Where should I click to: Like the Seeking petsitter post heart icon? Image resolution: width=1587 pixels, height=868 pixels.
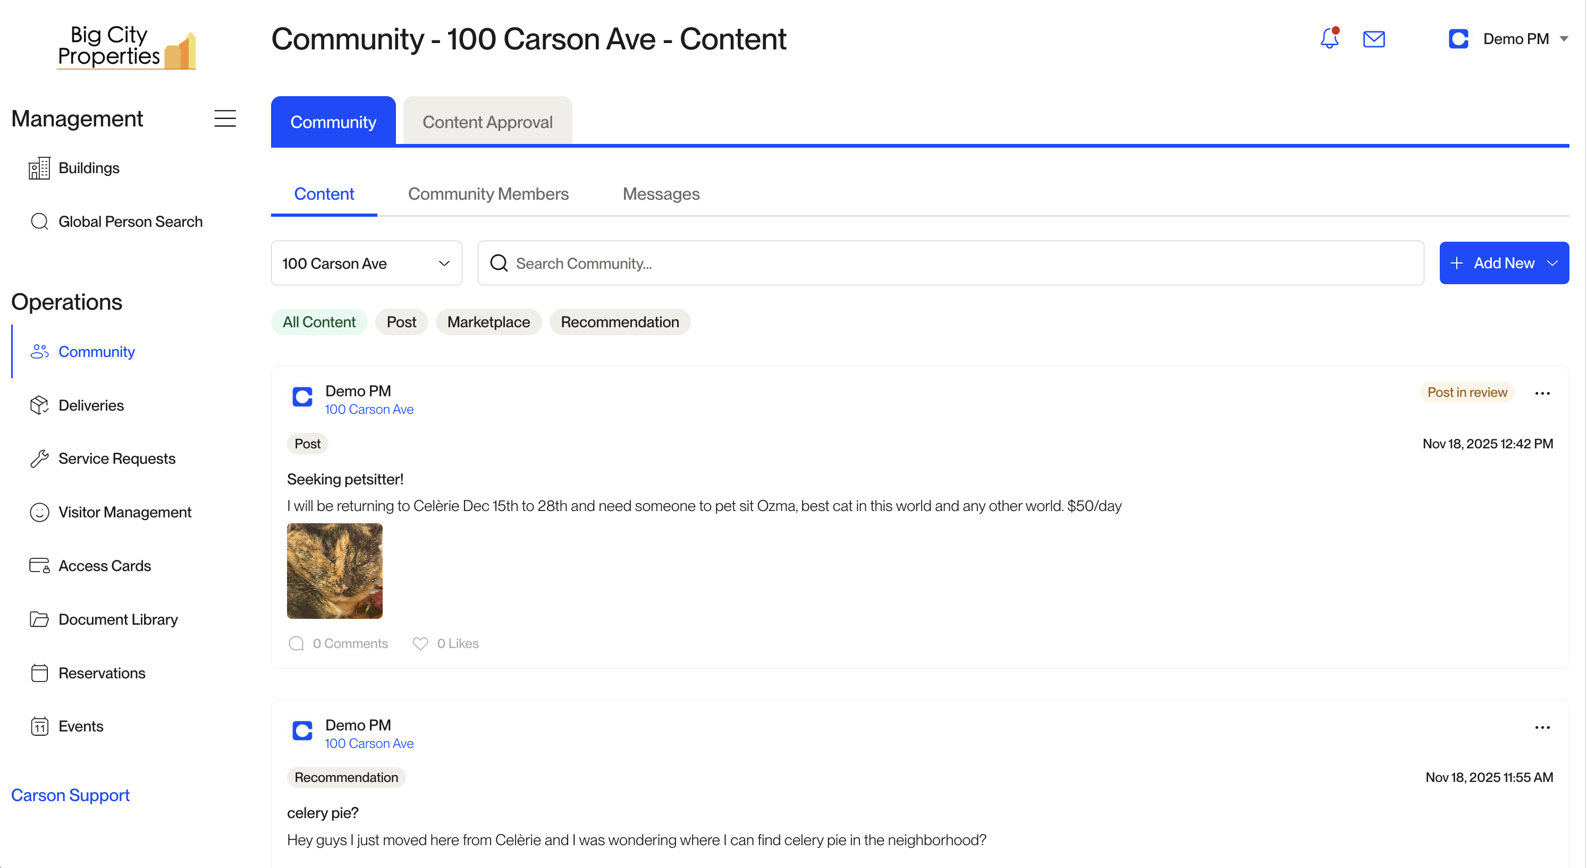tap(420, 644)
